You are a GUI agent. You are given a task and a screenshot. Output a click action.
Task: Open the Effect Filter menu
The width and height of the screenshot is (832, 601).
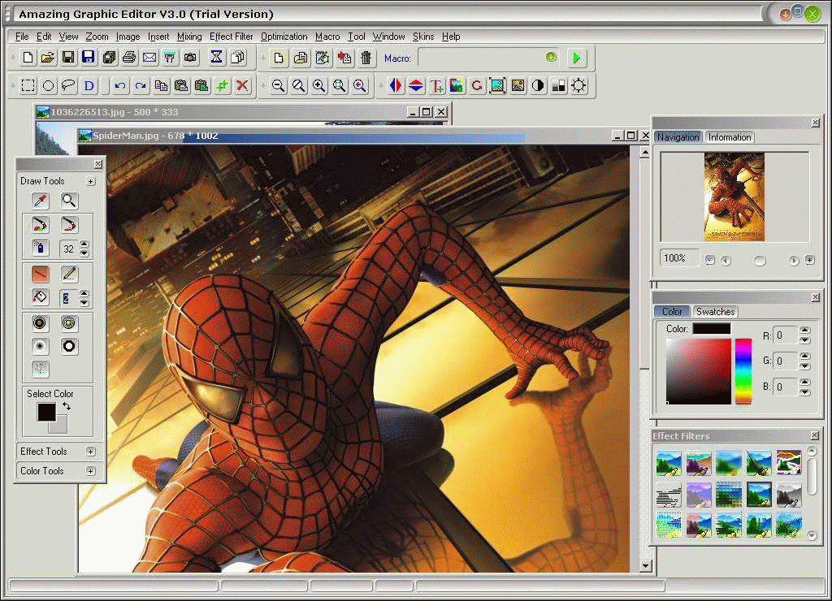pyautogui.click(x=232, y=37)
